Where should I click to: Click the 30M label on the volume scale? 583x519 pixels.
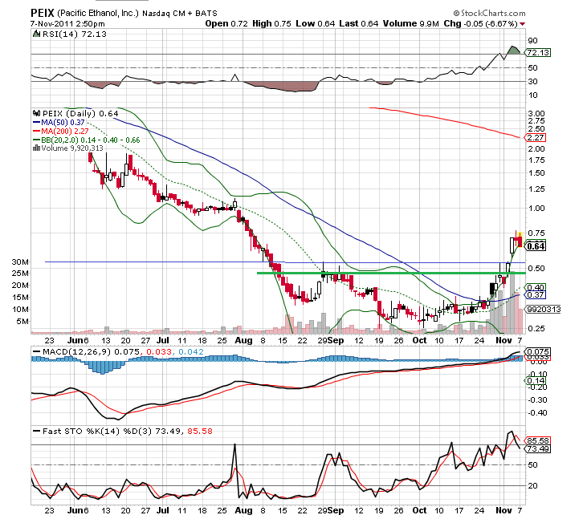click(20, 262)
